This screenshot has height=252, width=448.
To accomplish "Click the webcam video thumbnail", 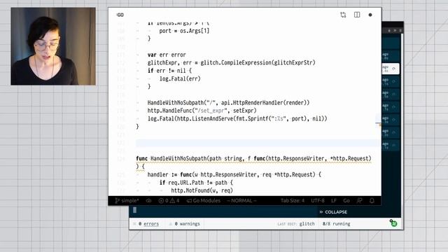I will click(53, 46).
